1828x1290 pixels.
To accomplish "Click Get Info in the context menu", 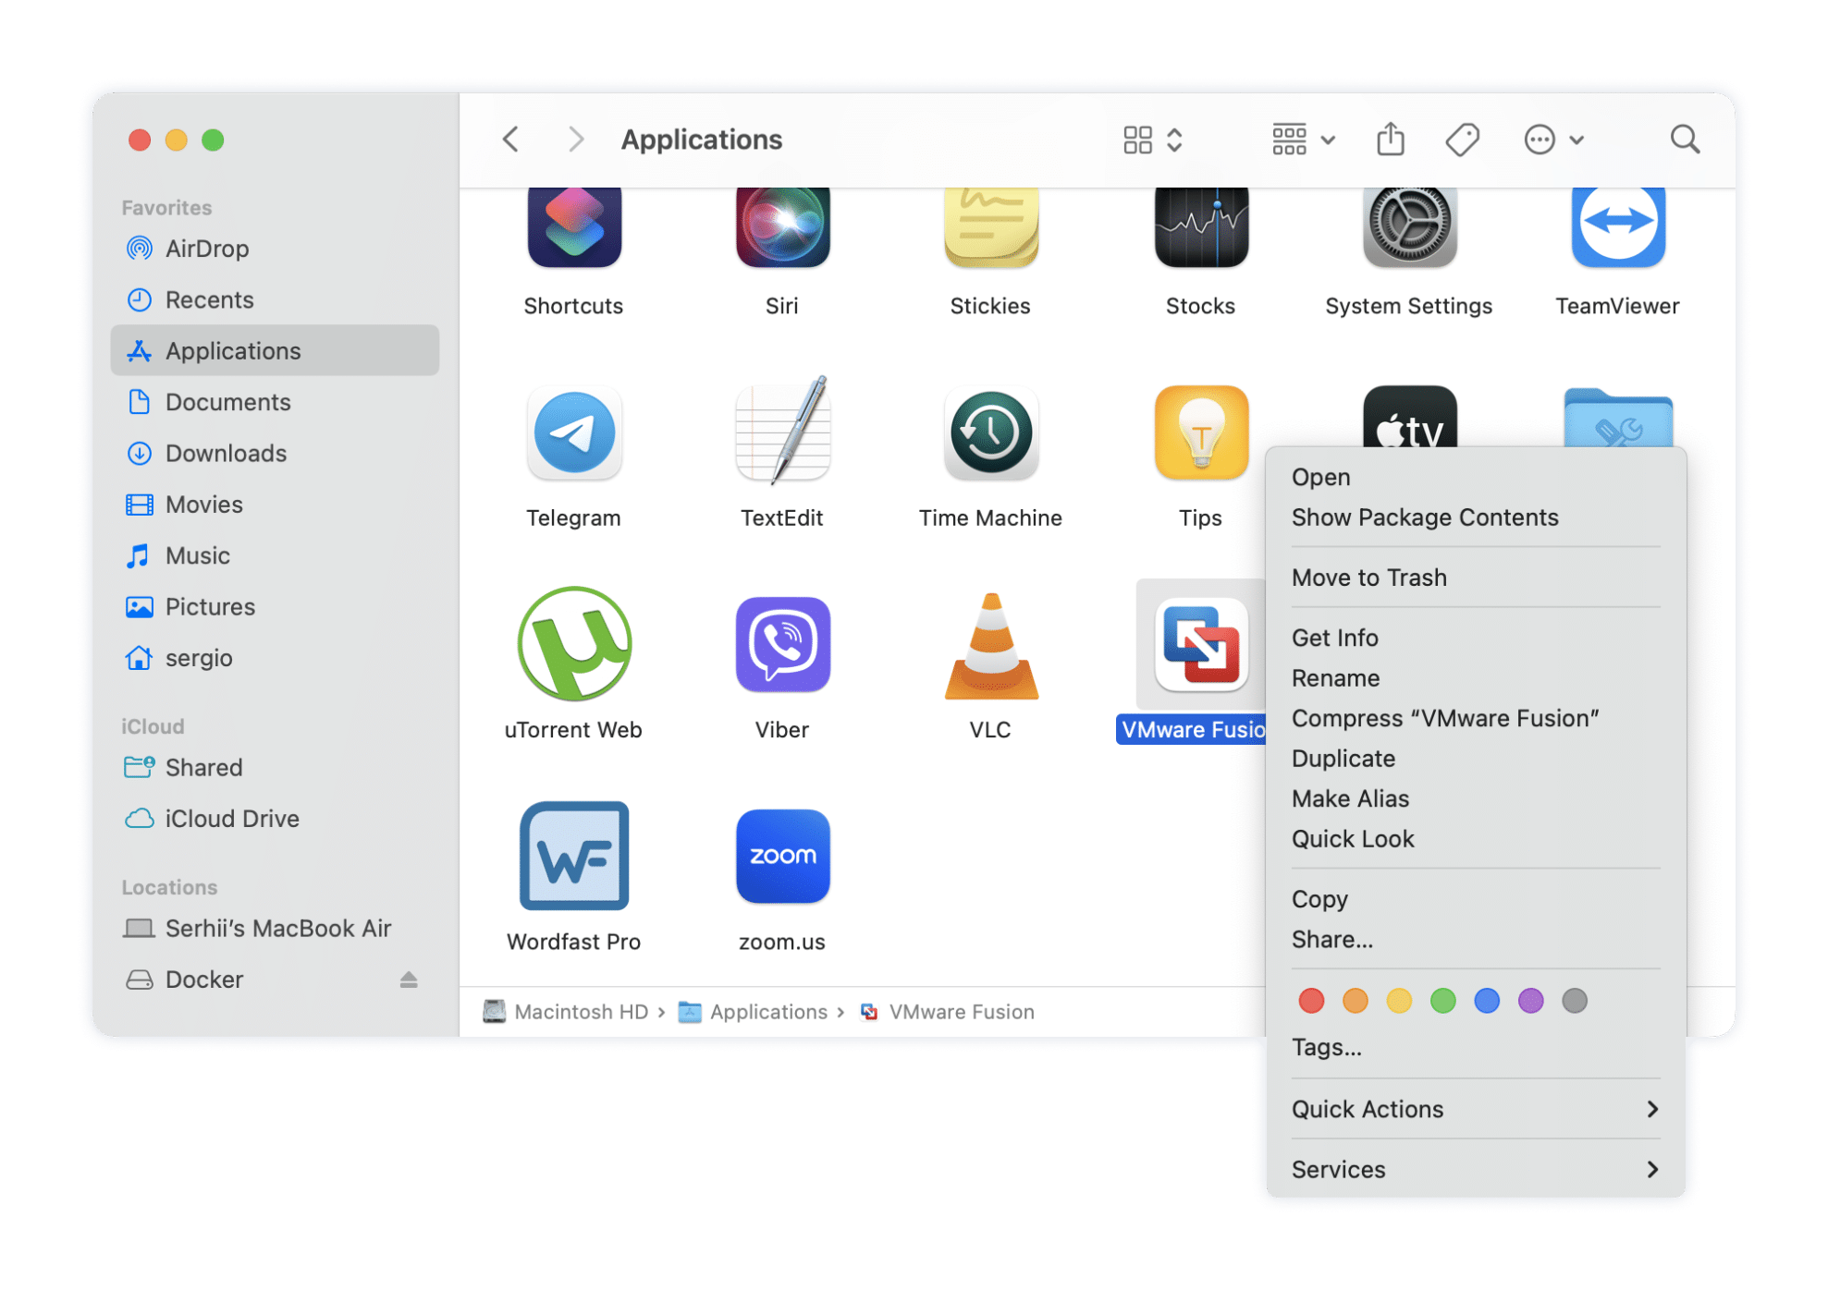I will [x=1334, y=638].
